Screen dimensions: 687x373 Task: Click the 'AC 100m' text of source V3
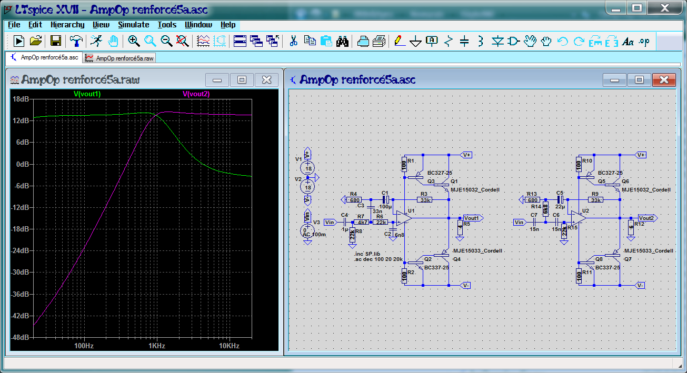click(314, 234)
